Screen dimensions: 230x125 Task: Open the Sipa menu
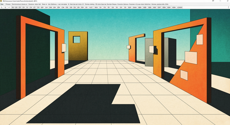pyautogui.click(x=2, y=4)
